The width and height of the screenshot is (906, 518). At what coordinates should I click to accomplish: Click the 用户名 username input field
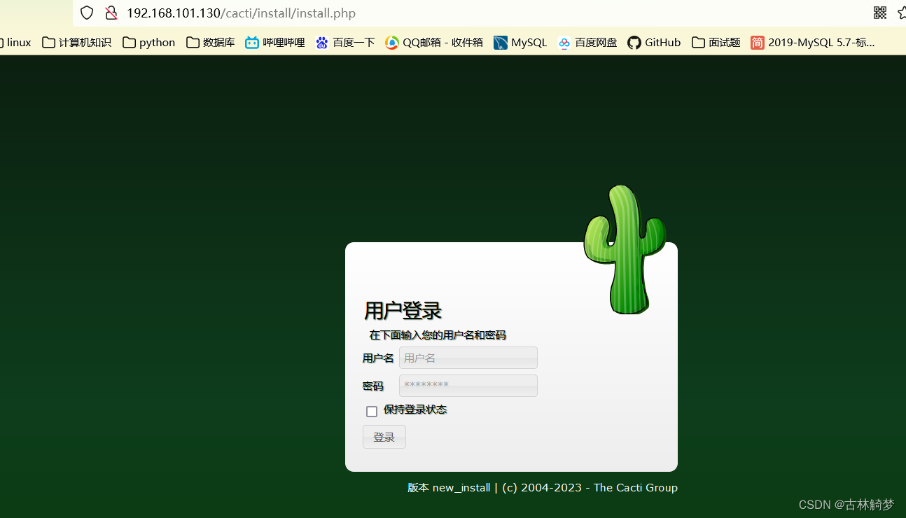click(x=468, y=358)
